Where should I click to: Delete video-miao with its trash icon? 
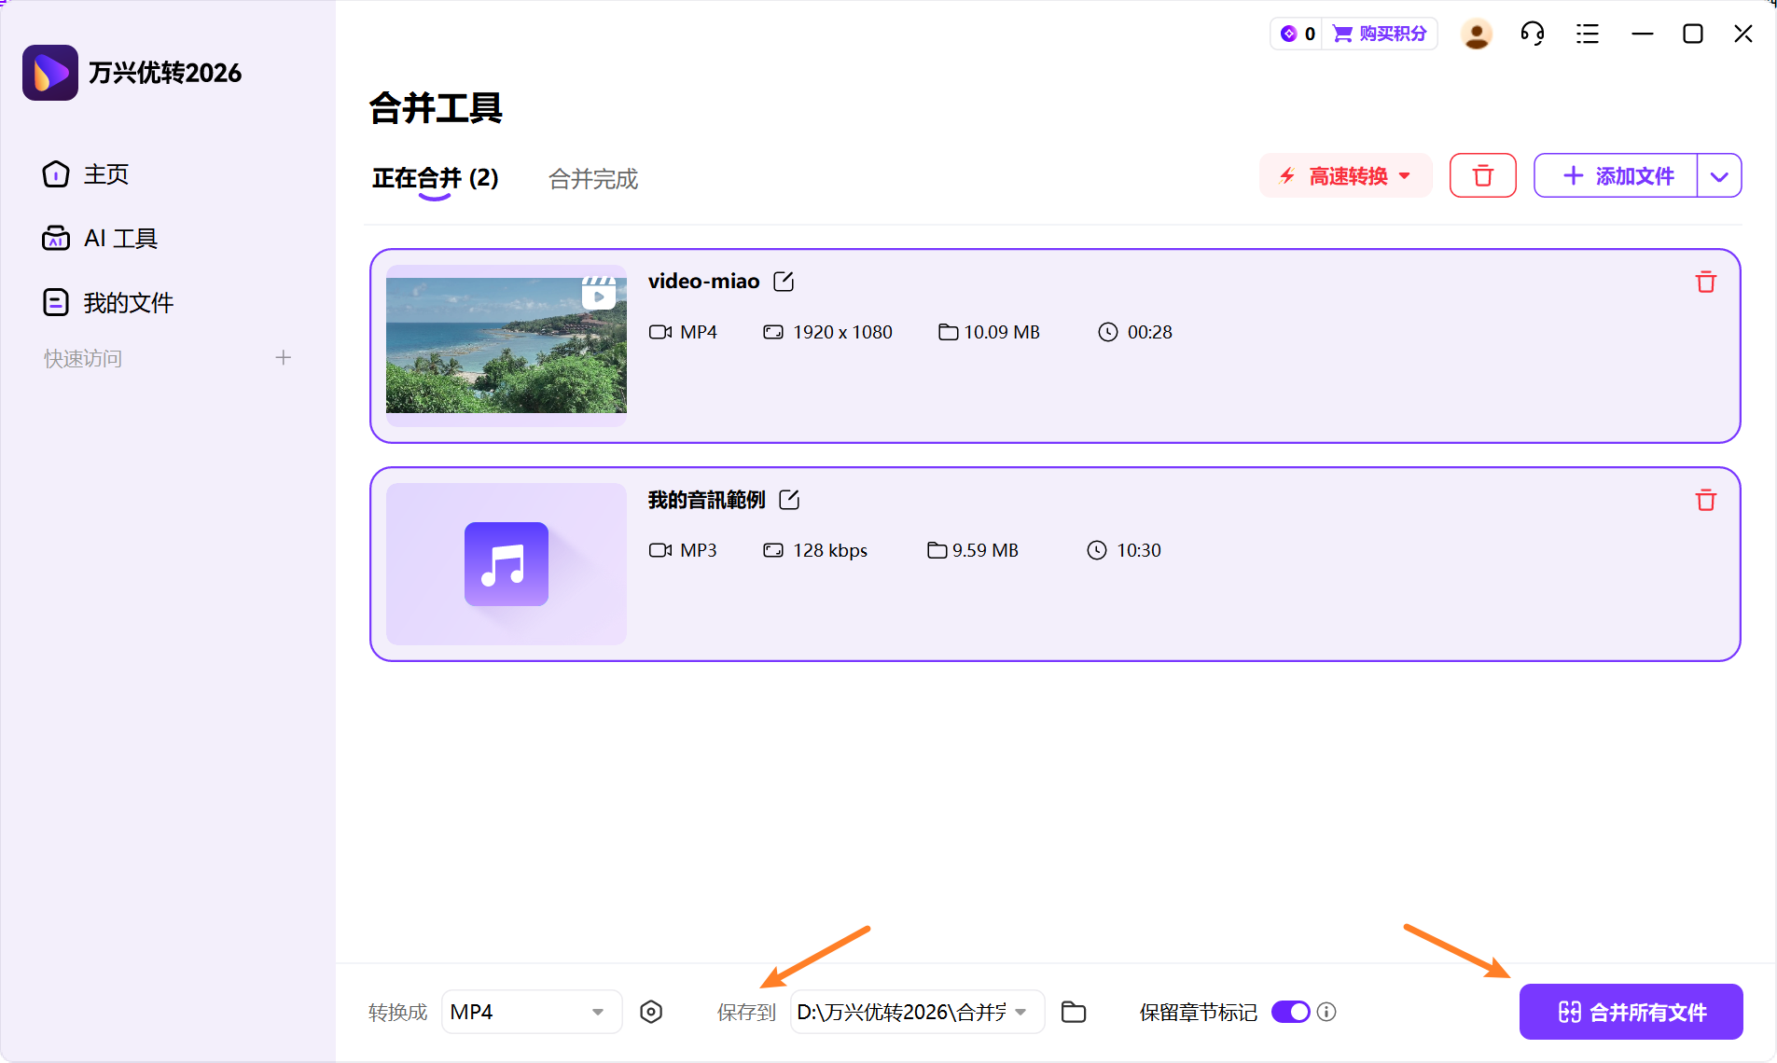pyautogui.click(x=1706, y=282)
